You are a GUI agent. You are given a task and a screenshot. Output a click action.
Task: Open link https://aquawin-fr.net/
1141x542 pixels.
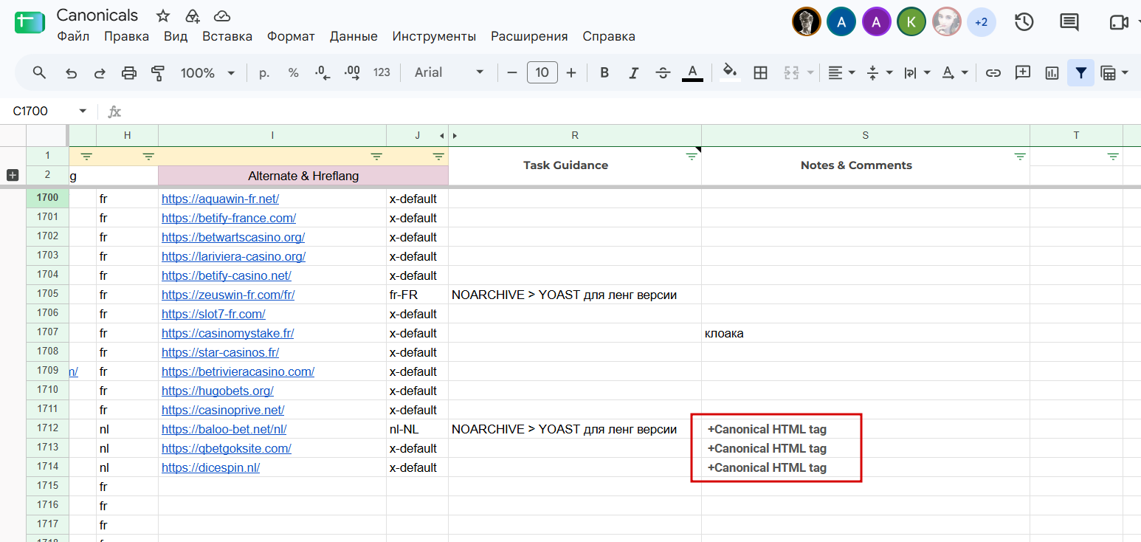pyautogui.click(x=220, y=199)
